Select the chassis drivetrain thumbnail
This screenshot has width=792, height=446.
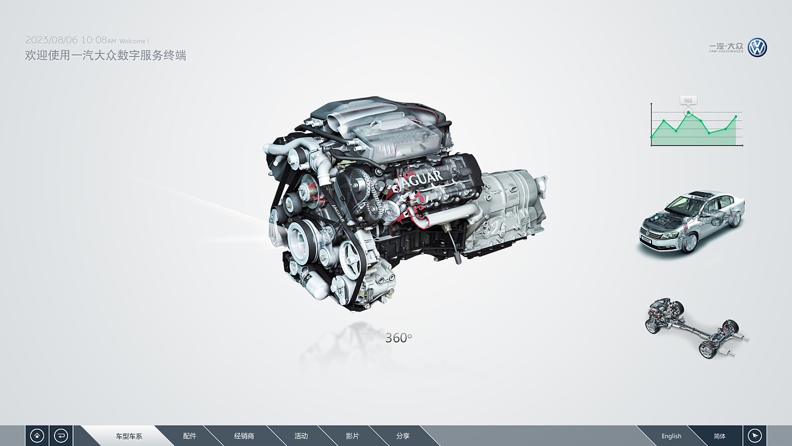pos(696,327)
